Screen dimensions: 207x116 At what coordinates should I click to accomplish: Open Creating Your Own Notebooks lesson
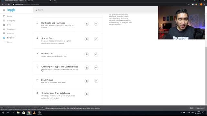tap(56, 93)
